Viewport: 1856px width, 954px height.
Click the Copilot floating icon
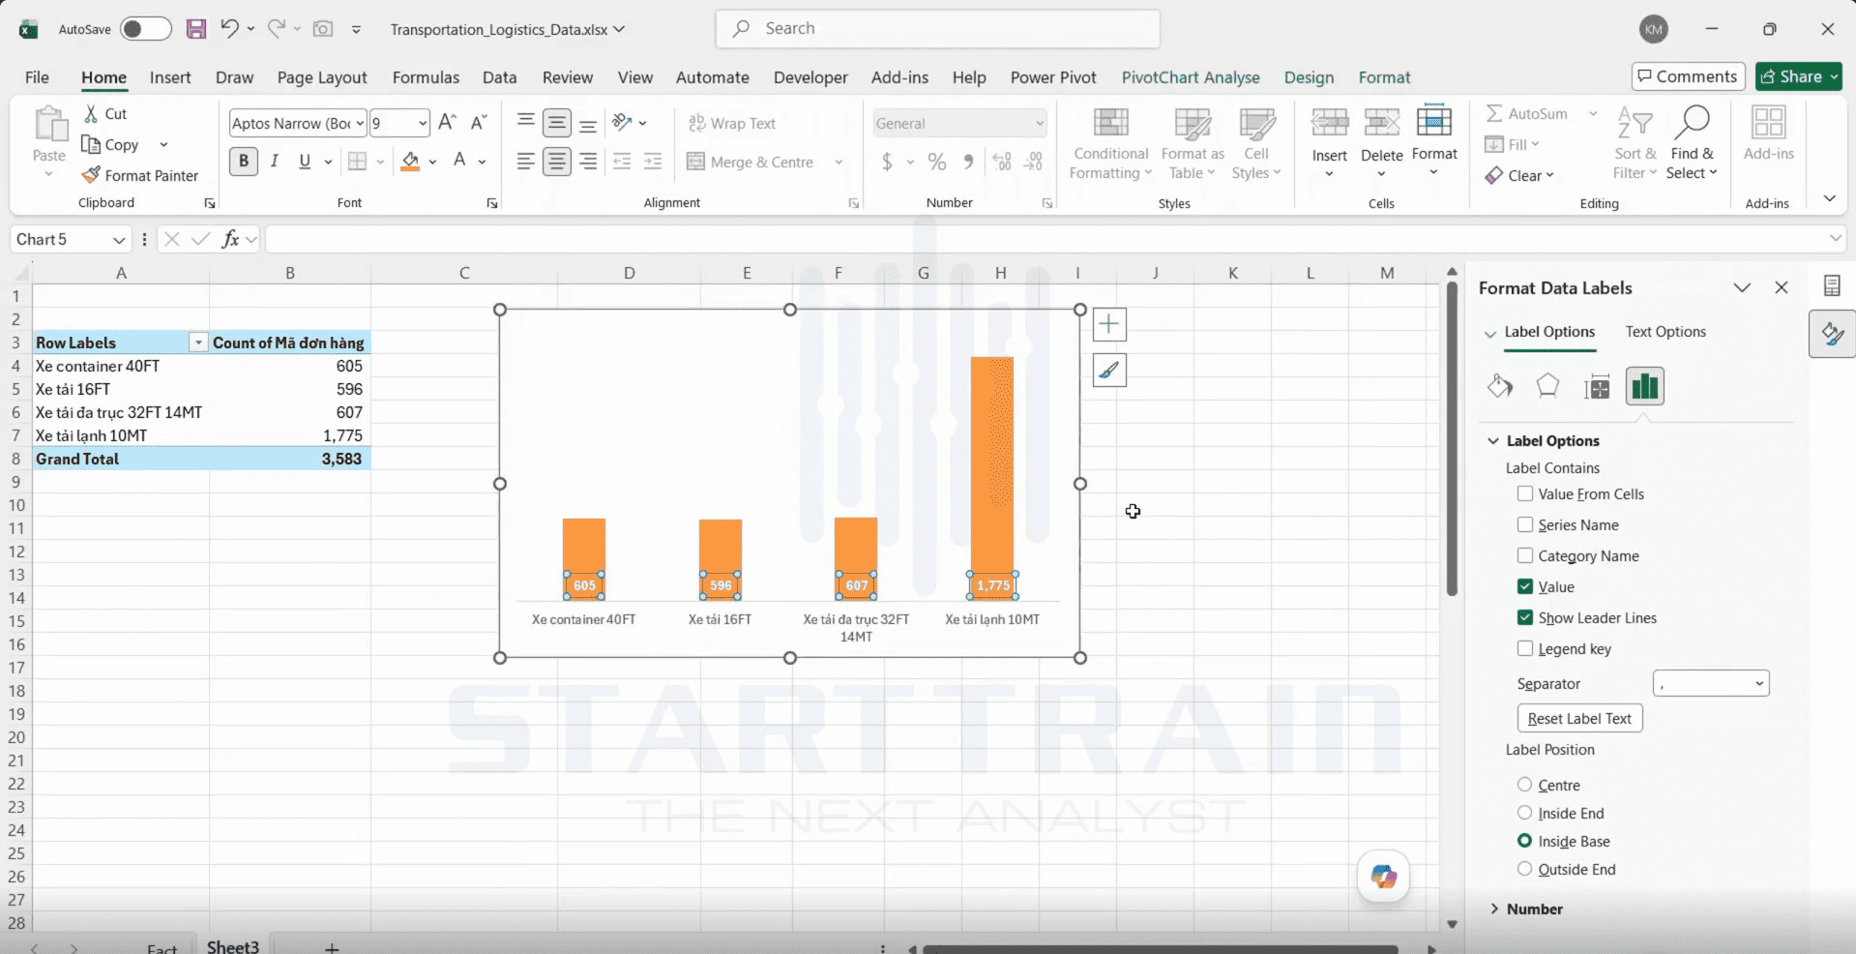[1384, 877]
